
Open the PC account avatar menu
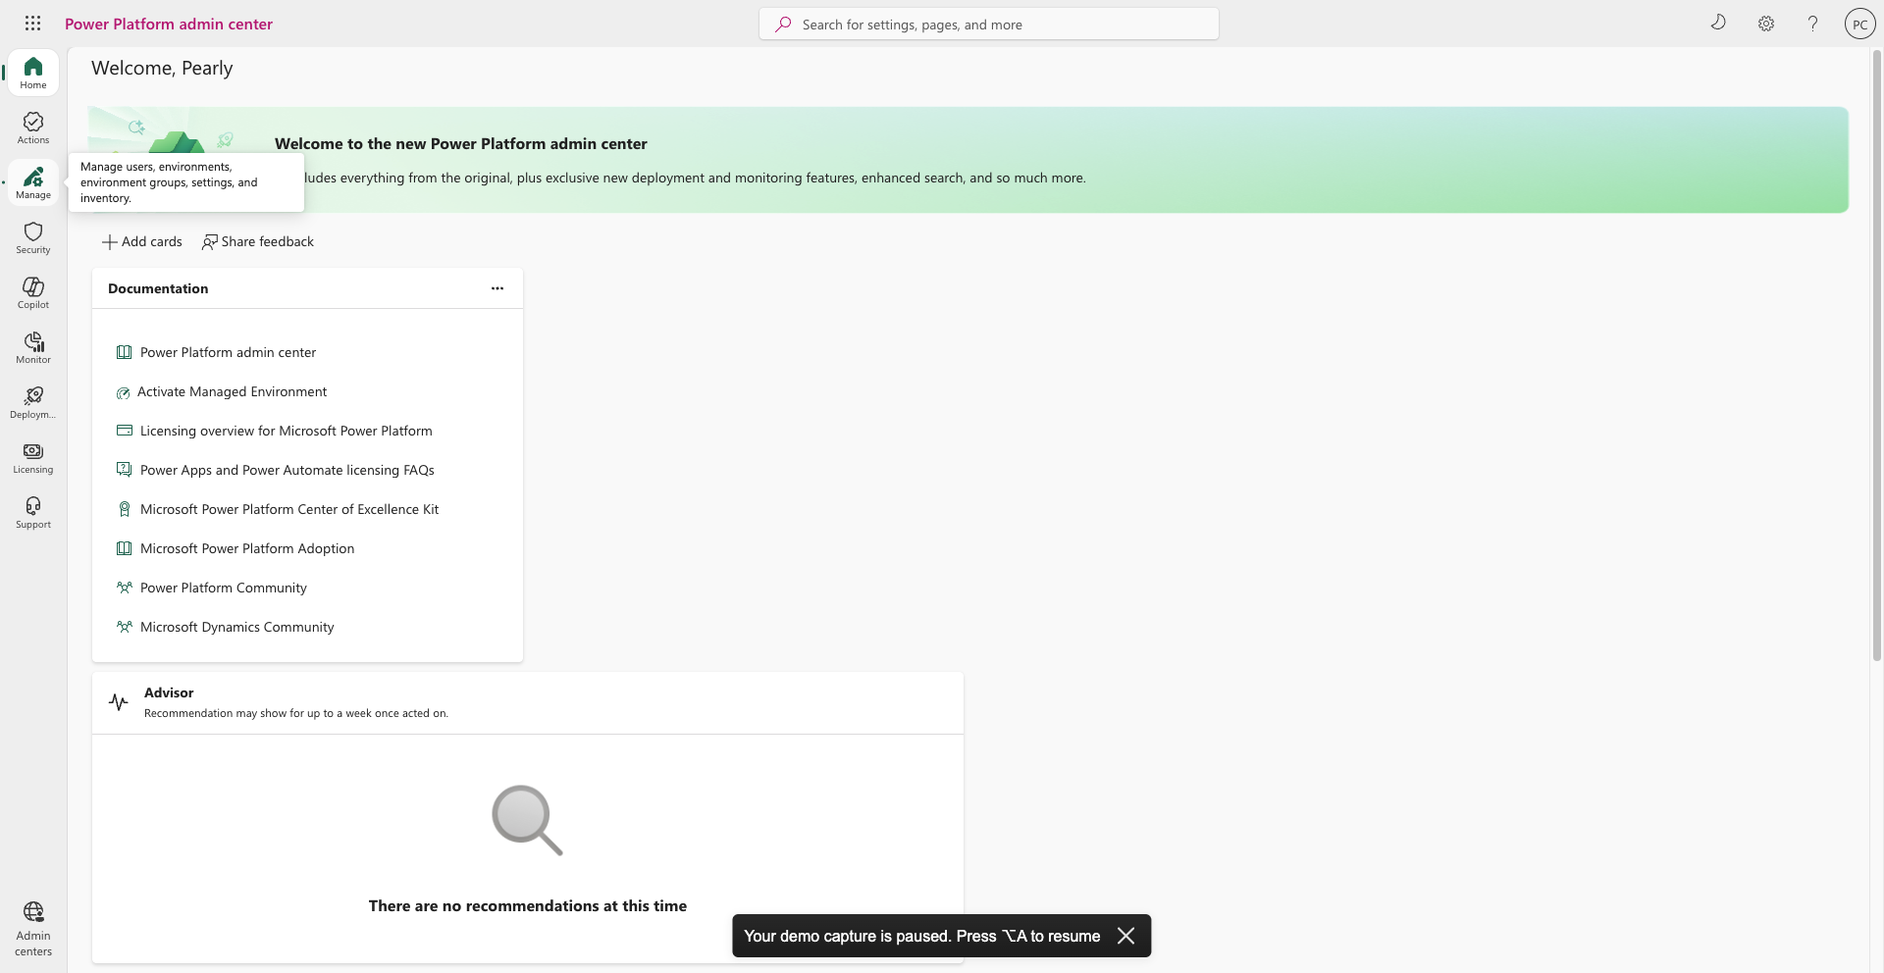click(x=1859, y=24)
